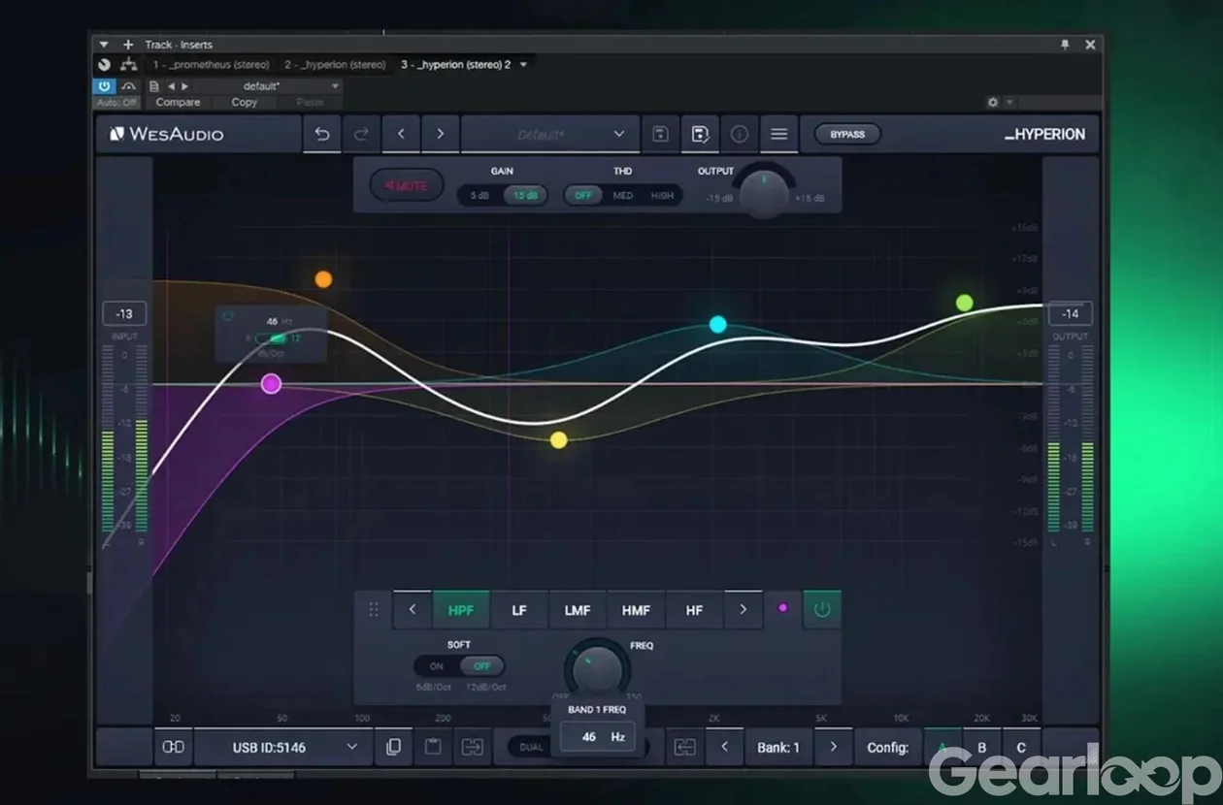
Task: Step to previous host preset arrow
Action: pyautogui.click(x=171, y=86)
